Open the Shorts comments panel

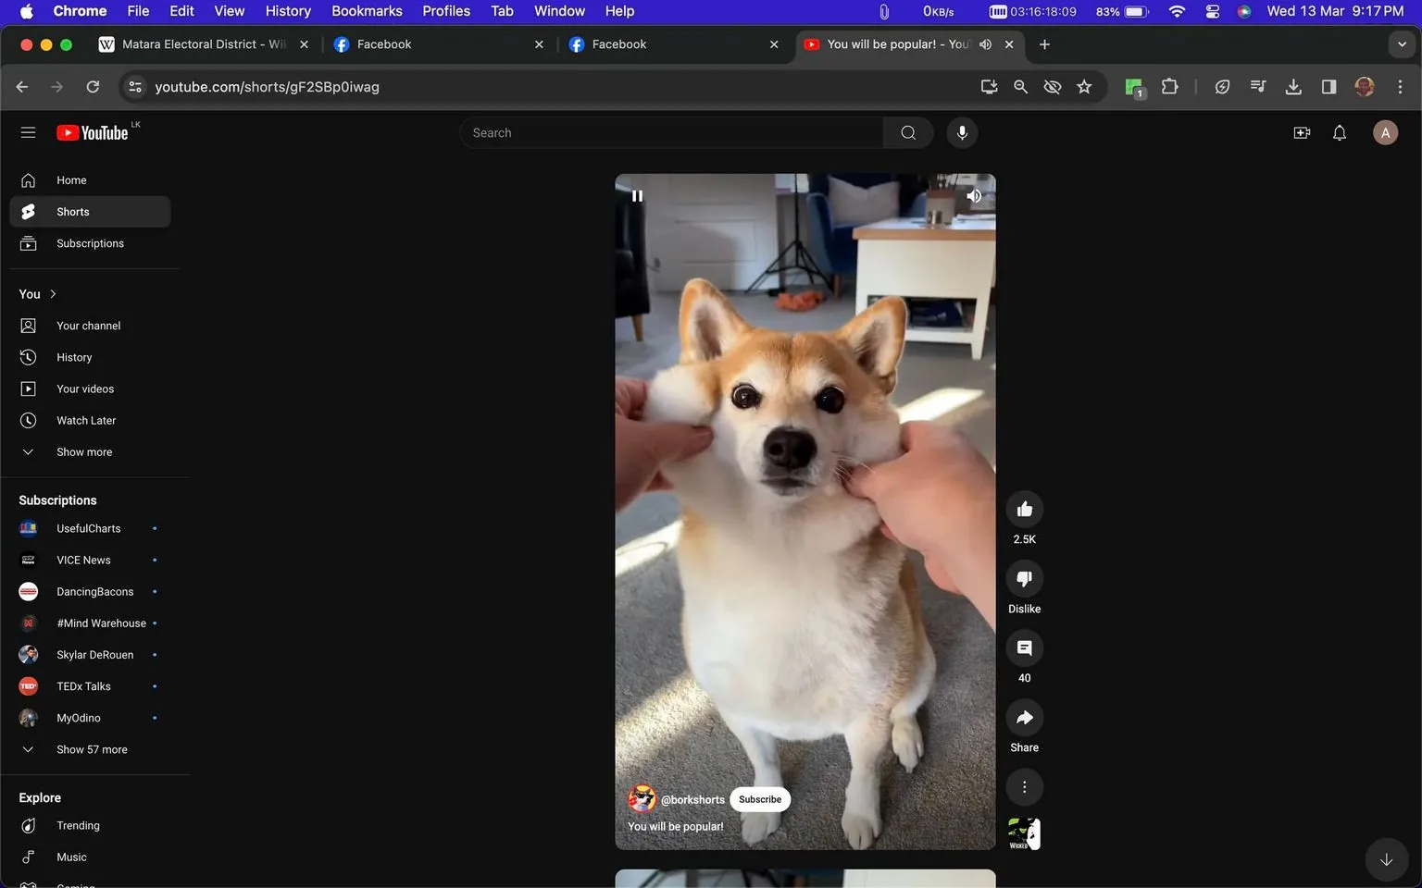click(x=1024, y=647)
